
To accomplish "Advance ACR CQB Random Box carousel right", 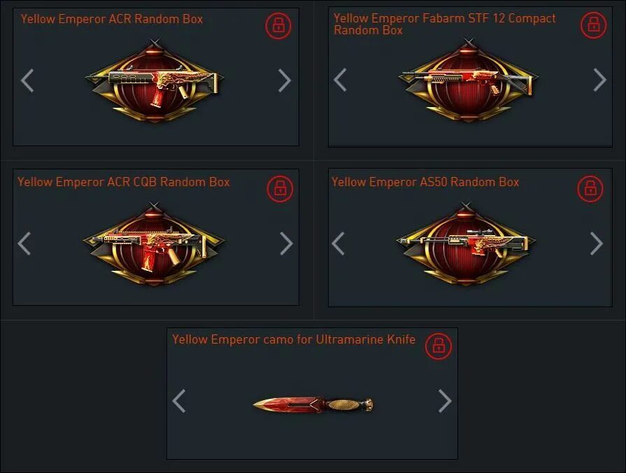I will click(x=286, y=243).
